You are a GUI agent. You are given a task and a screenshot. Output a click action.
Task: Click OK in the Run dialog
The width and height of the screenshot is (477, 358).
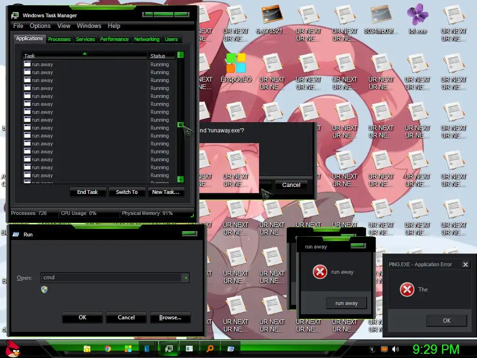tap(82, 317)
